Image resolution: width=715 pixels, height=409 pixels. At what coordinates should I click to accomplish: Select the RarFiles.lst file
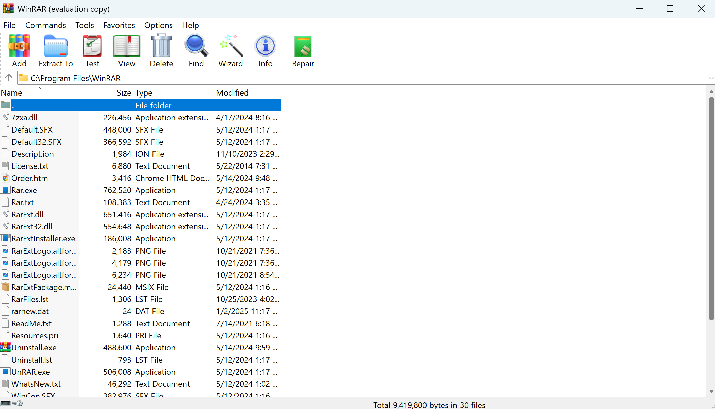point(30,299)
